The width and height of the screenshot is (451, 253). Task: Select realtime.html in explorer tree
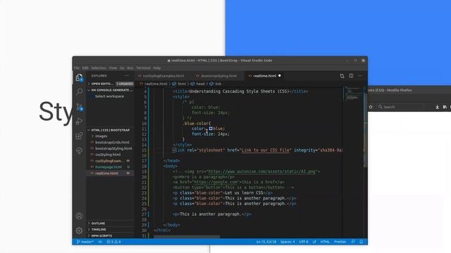pos(111,174)
